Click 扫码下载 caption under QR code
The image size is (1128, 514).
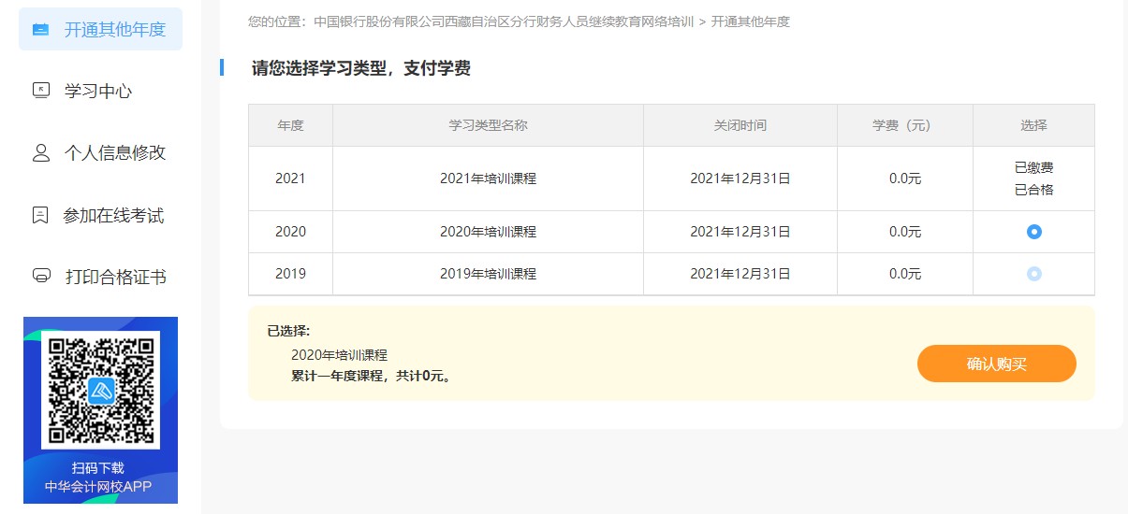click(98, 468)
